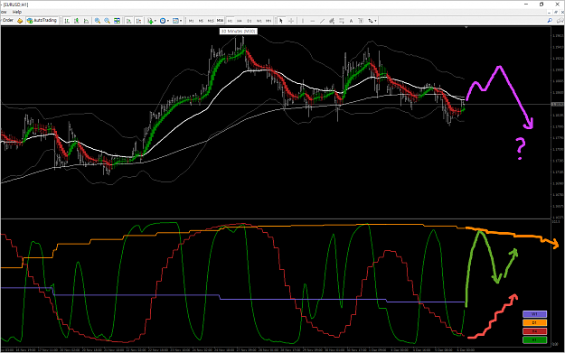Click the current price label on axis

[x=558, y=105]
